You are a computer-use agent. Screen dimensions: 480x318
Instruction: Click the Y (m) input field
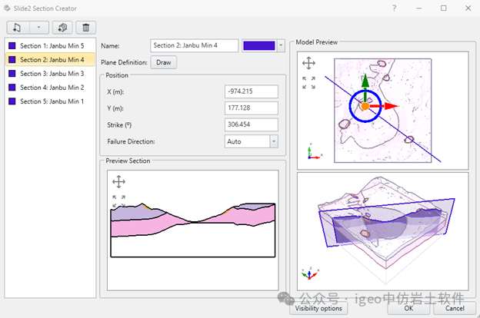252,108
